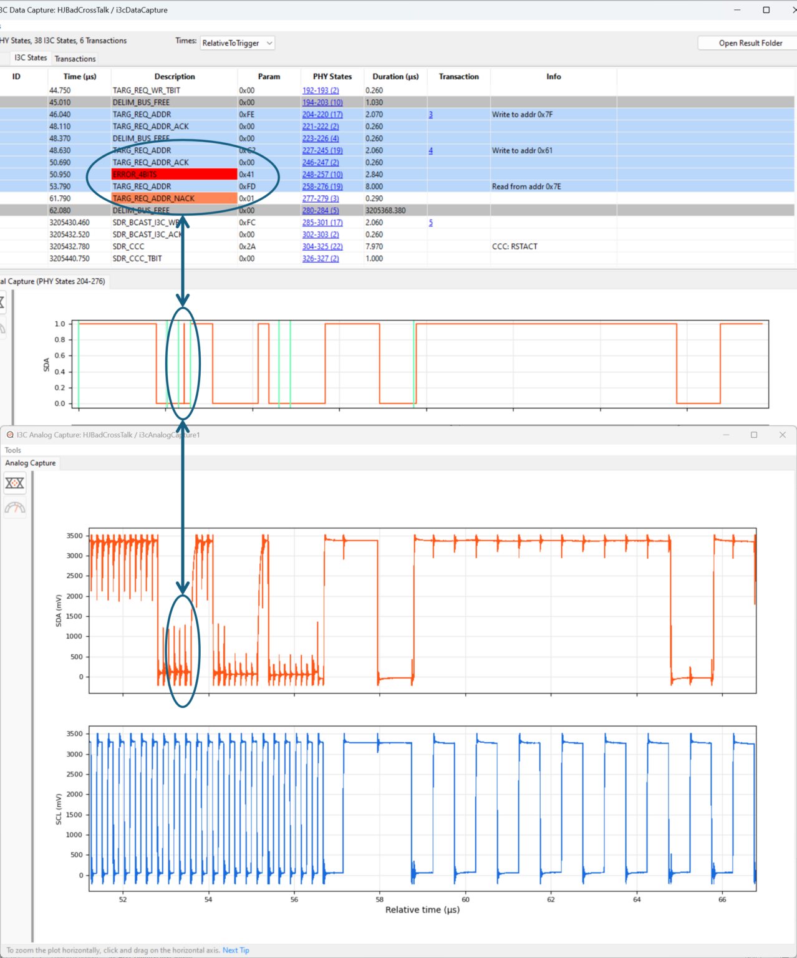The height and width of the screenshot is (958, 797).
Task: Click the Open Result Folder button
Action: (750, 42)
